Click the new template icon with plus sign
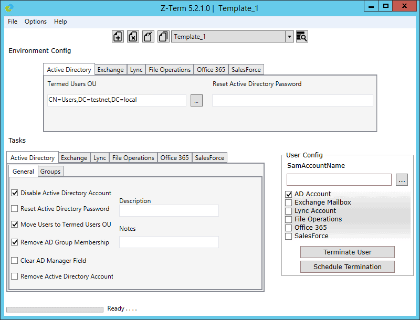 click(118, 36)
